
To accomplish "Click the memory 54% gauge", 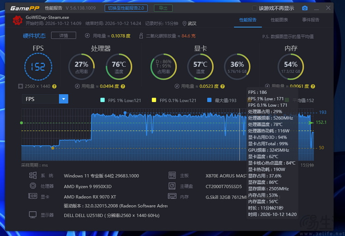I will click(x=291, y=67).
